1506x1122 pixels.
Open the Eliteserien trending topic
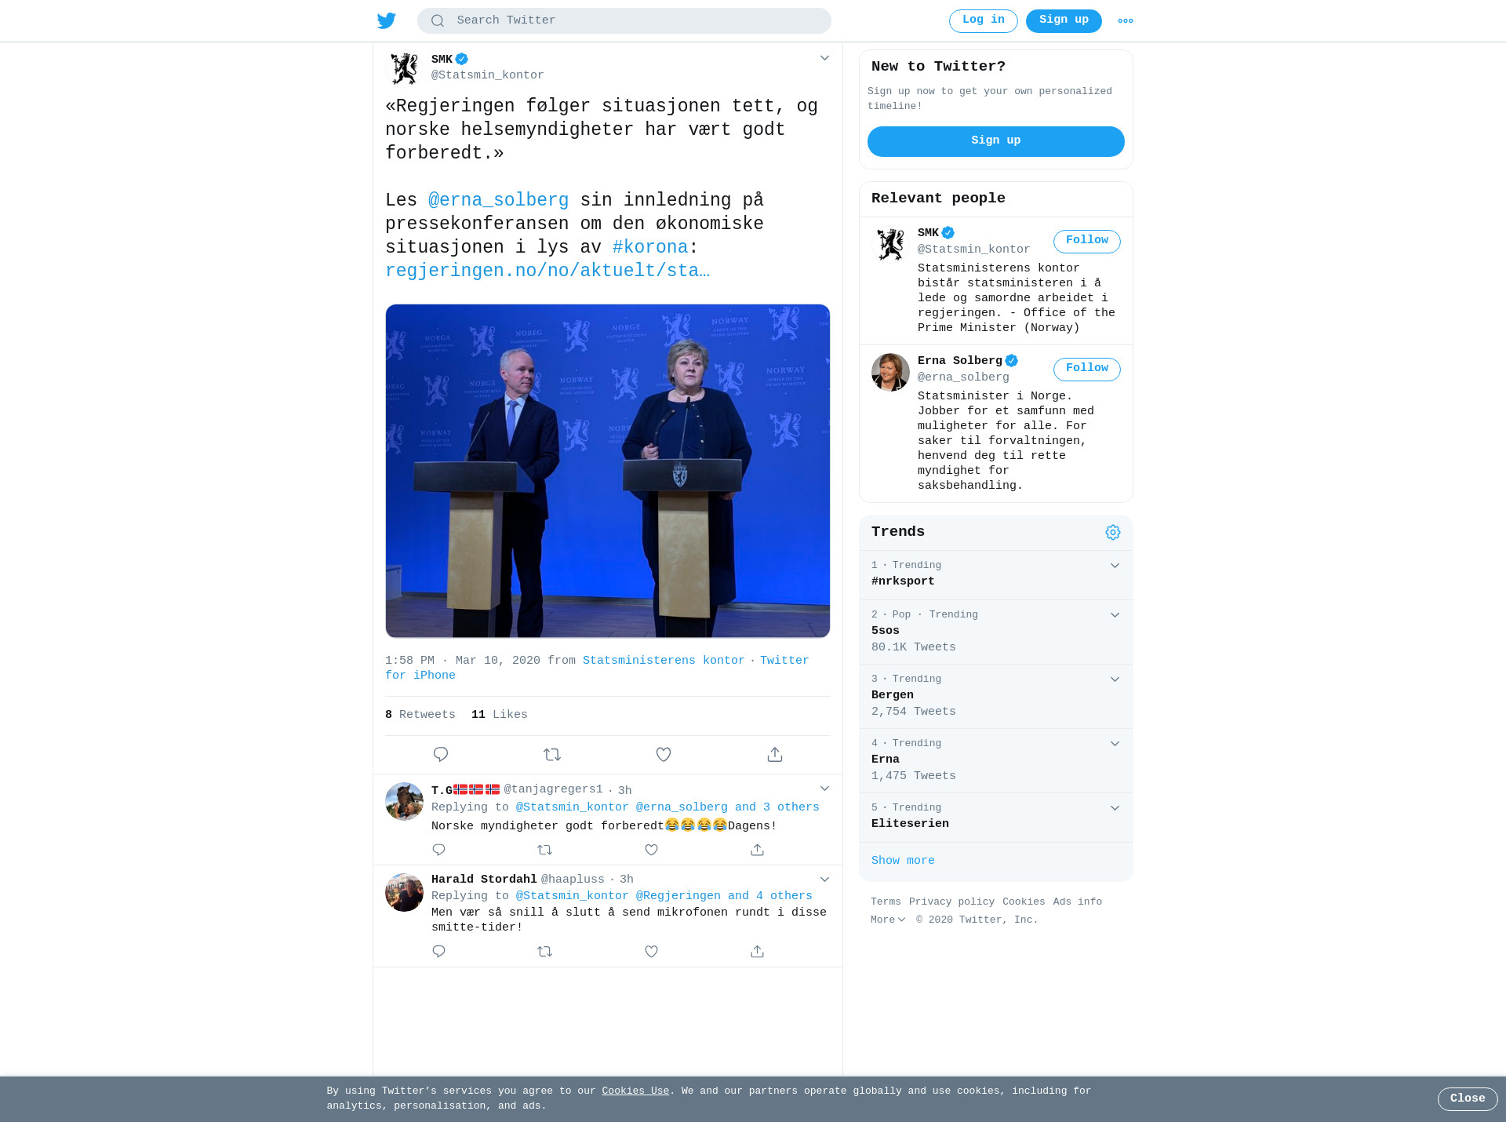coord(996,818)
